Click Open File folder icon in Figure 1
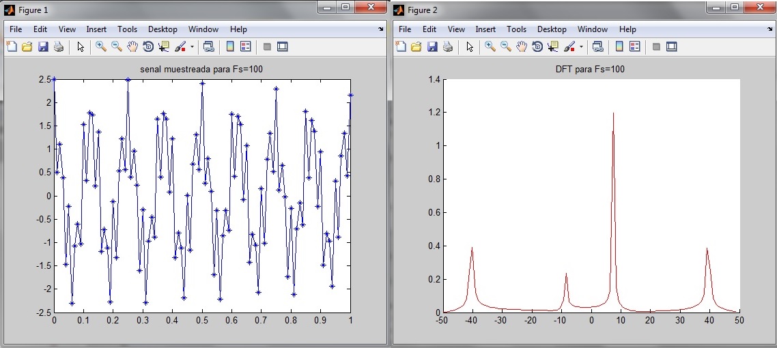Image resolution: width=777 pixels, height=348 pixels. pyautogui.click(x=27, y=47)
